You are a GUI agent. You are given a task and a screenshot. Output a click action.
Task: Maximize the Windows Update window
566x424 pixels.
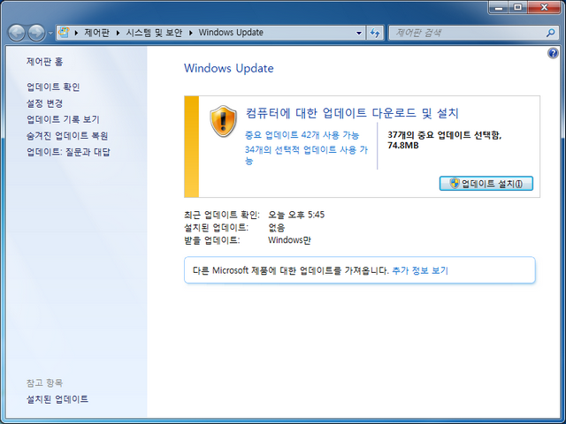(x=518, y=7)
